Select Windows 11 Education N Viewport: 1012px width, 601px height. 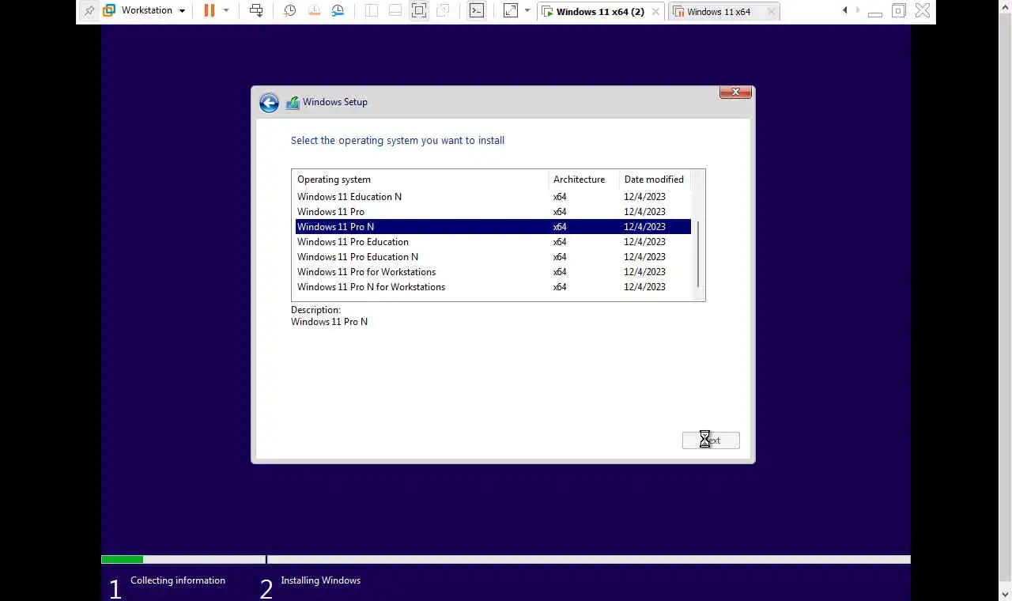point(493,197)
